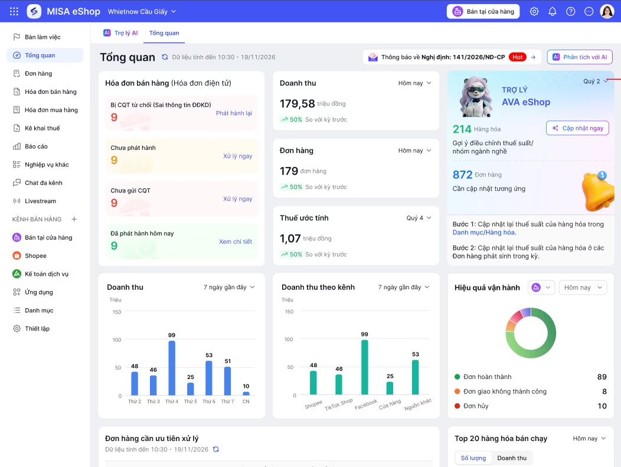
Task: Open the settings gear in top bar
Action: pyautogui.click(x=534, y=11)
